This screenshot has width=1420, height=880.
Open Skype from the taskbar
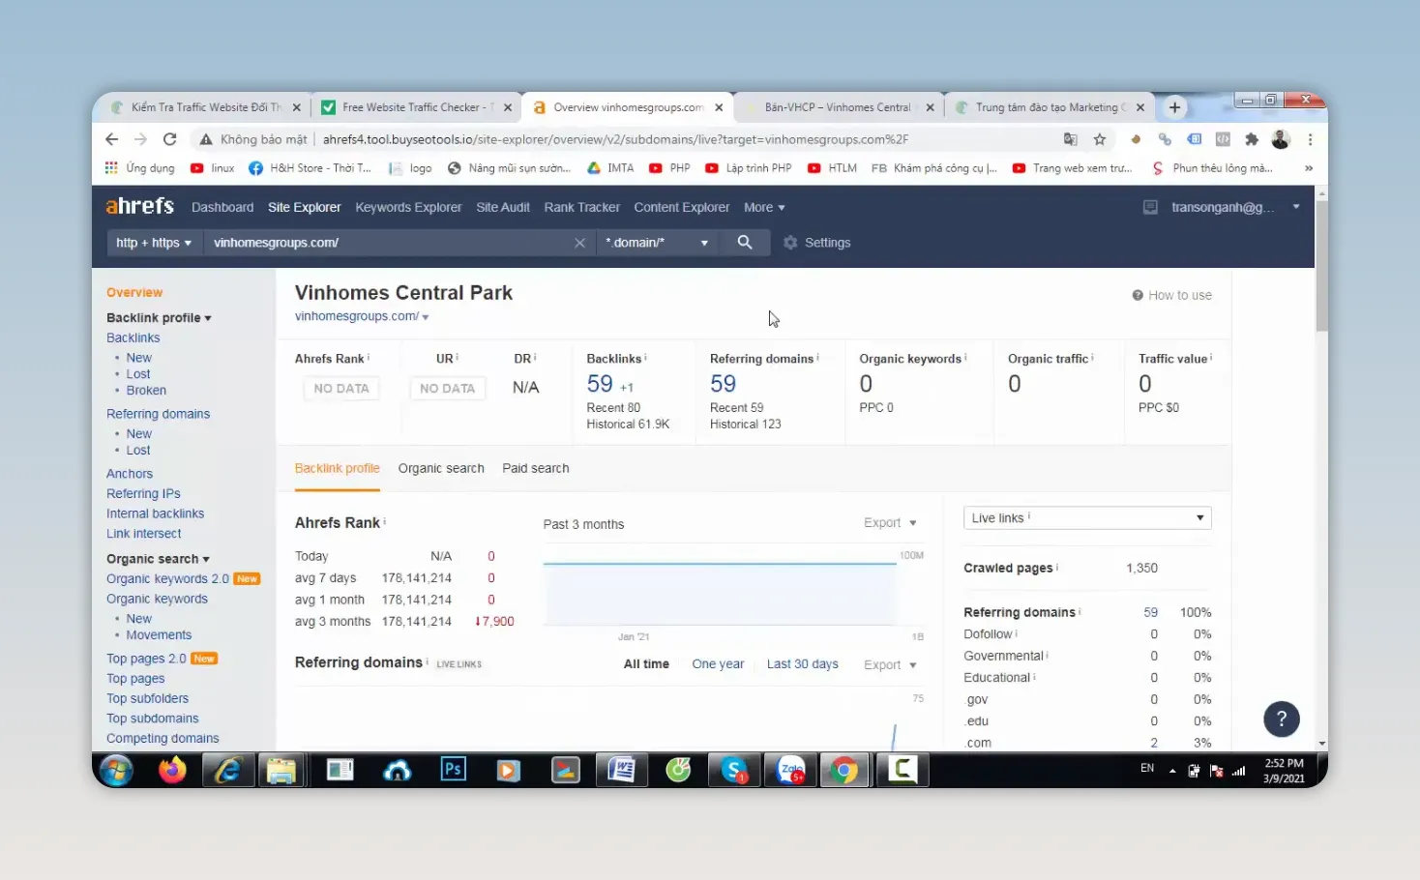click(733, 771)
